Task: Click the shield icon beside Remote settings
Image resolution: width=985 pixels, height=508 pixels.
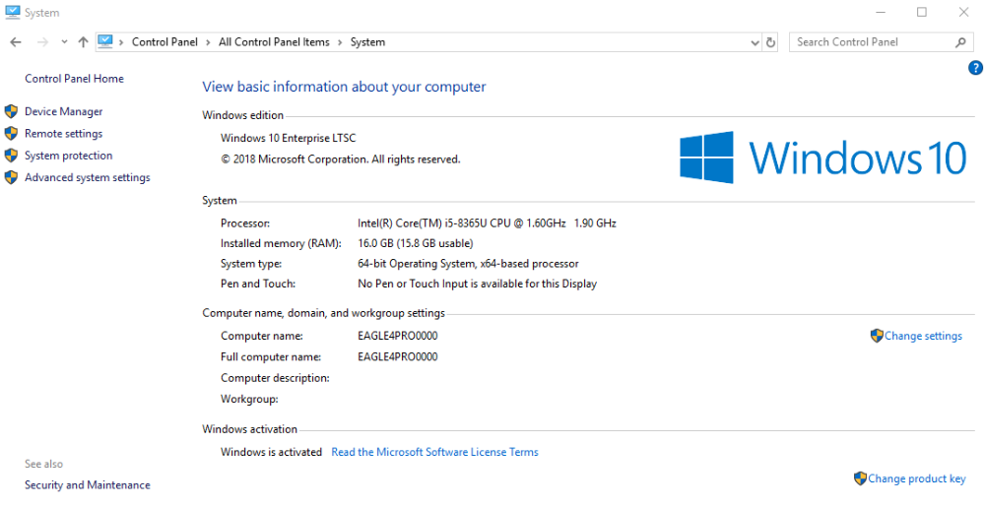Action: (11, 134)
